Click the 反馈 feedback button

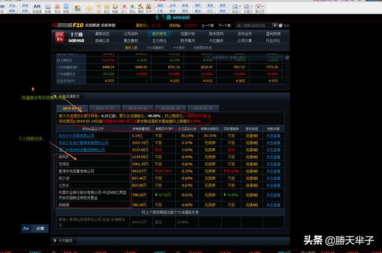coord(40,229)
